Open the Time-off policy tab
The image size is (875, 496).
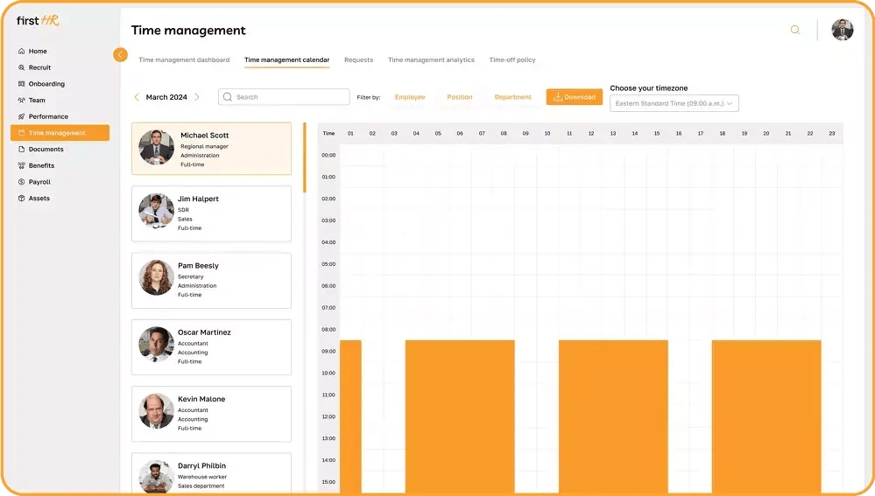[x=512, y=60]
